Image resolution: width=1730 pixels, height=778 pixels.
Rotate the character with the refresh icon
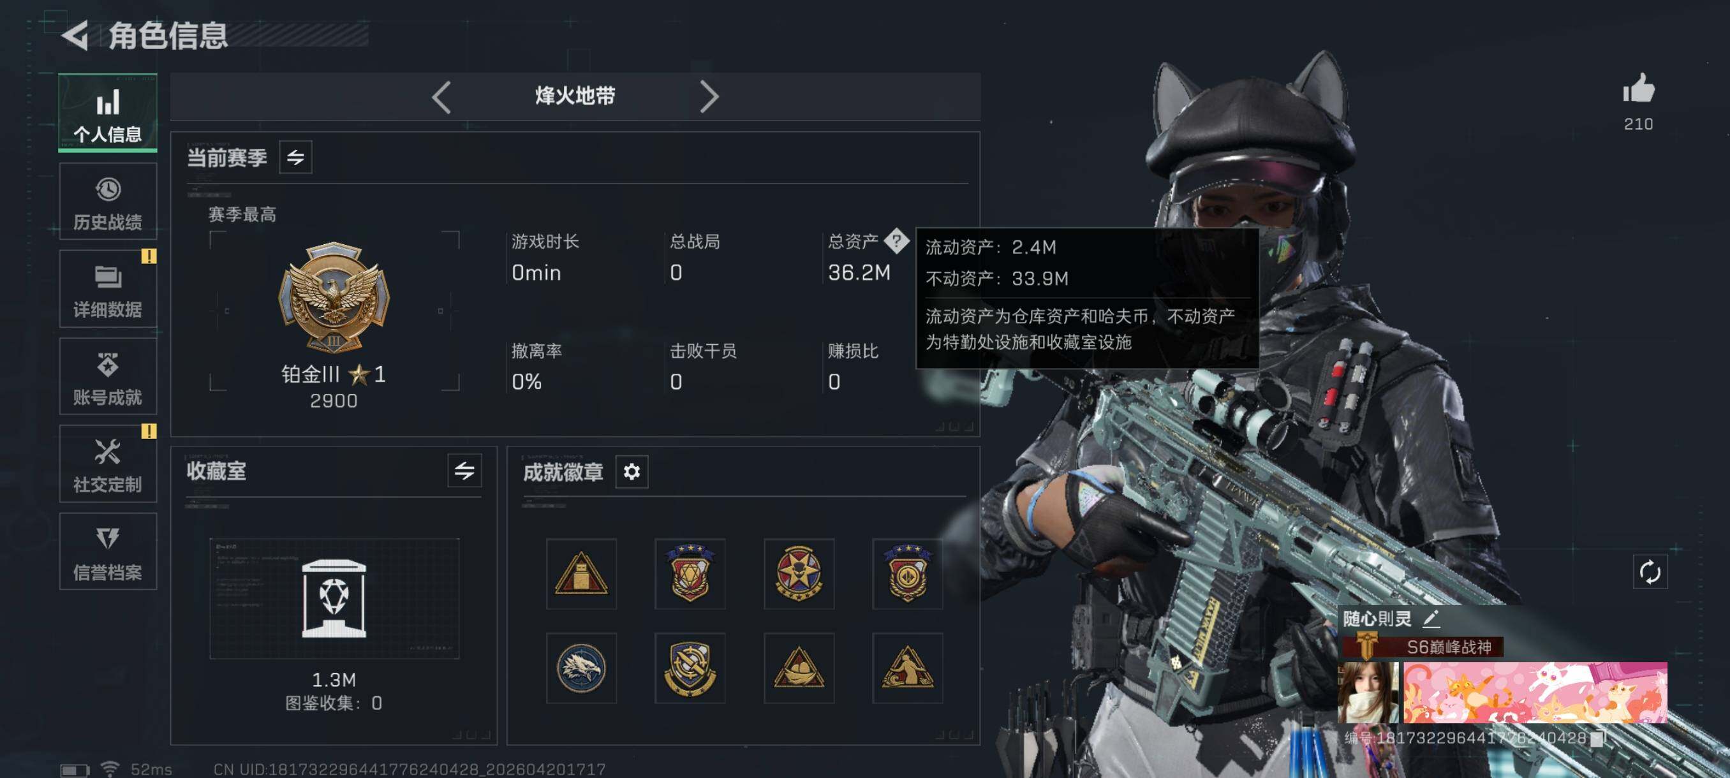click(1650, 573)
